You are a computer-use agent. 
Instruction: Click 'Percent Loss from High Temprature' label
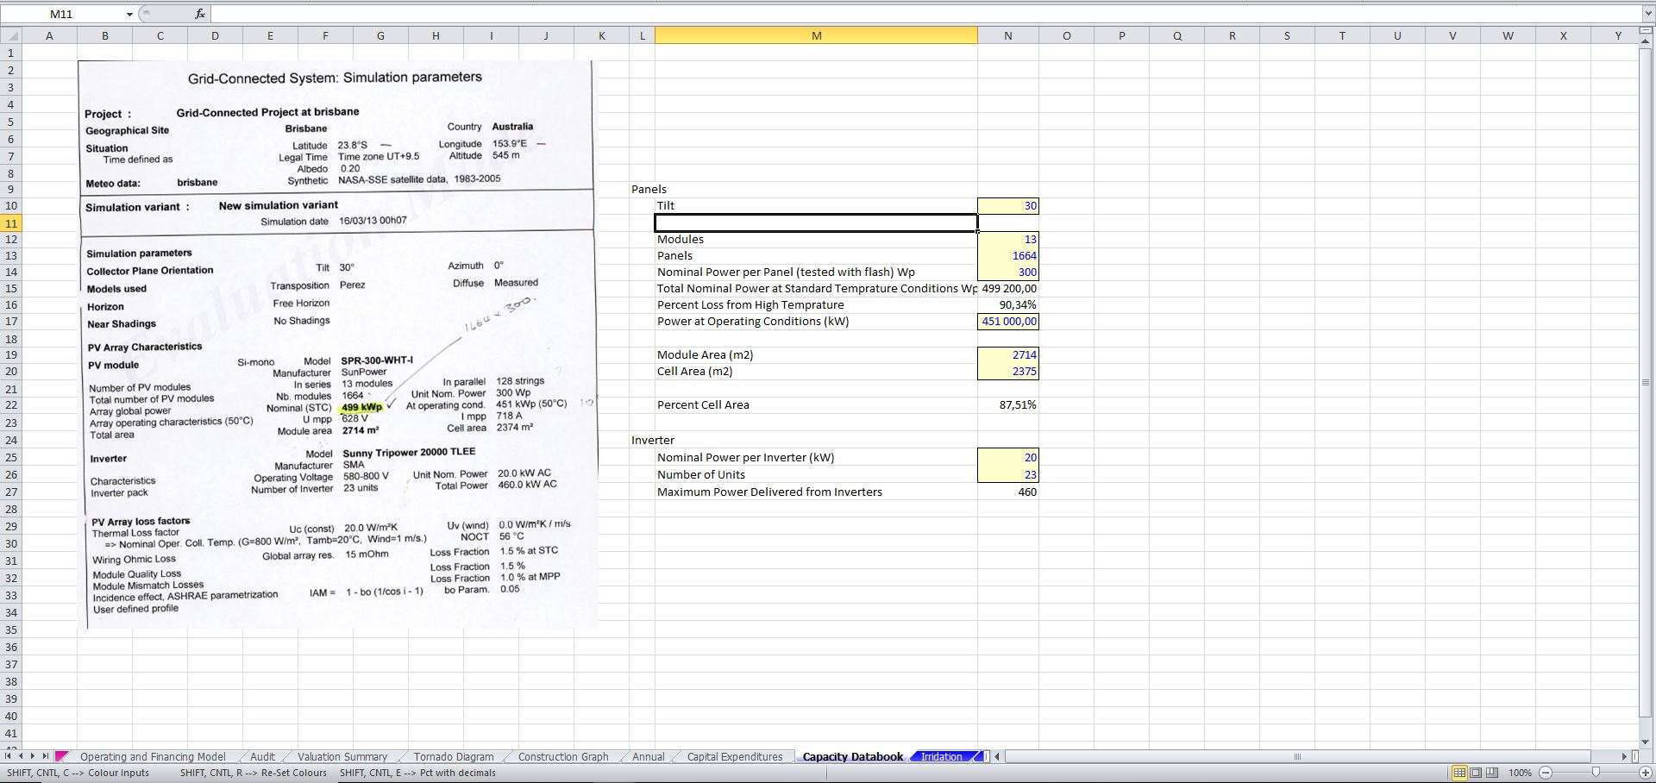pyautogui.click(x=750, y=304)
